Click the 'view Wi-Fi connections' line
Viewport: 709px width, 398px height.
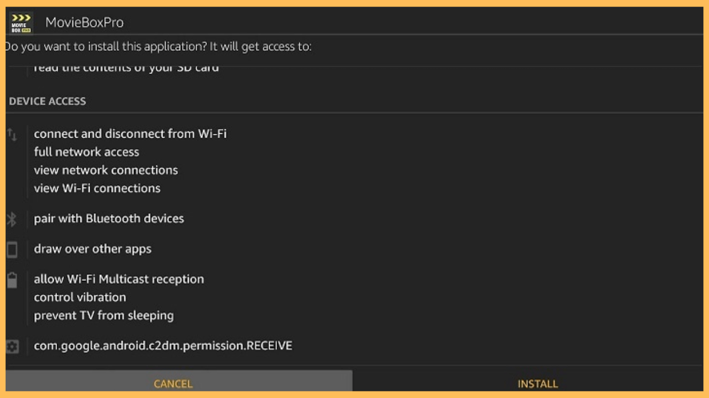(x=97, y=188)
